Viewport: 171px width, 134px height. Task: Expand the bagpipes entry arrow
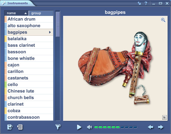(x=50, y=32)
